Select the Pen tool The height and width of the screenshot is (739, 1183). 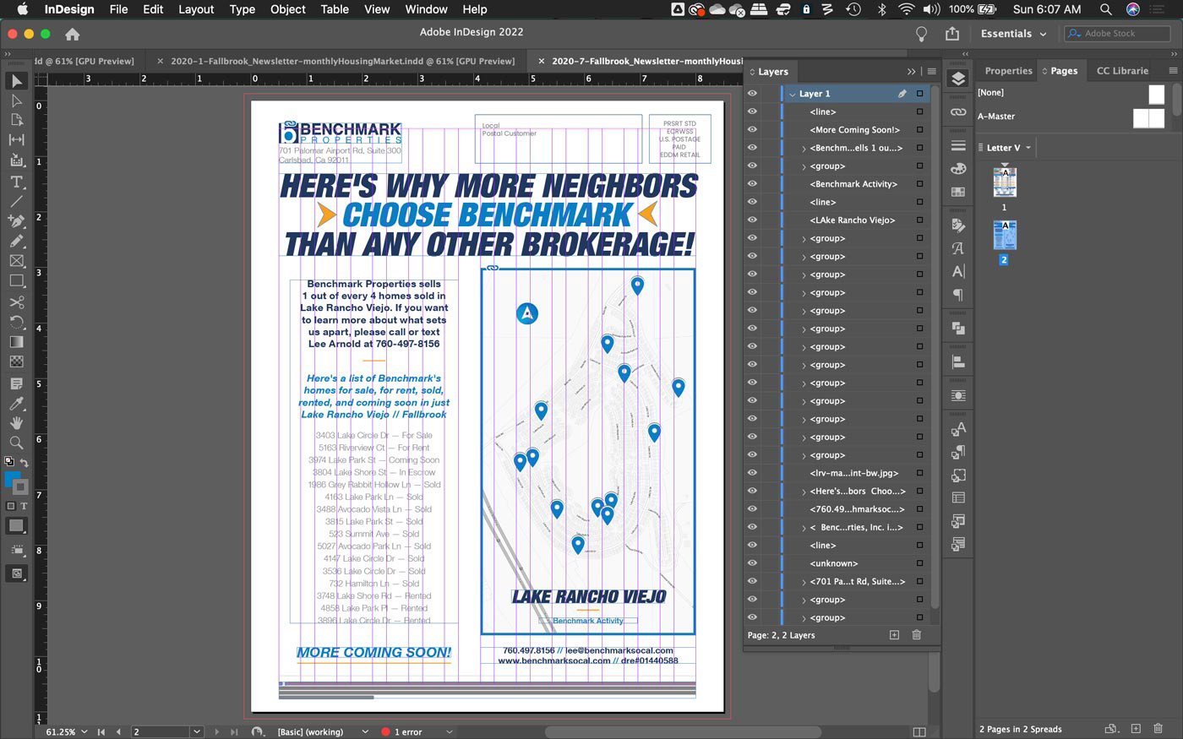[x=16, y=221]
